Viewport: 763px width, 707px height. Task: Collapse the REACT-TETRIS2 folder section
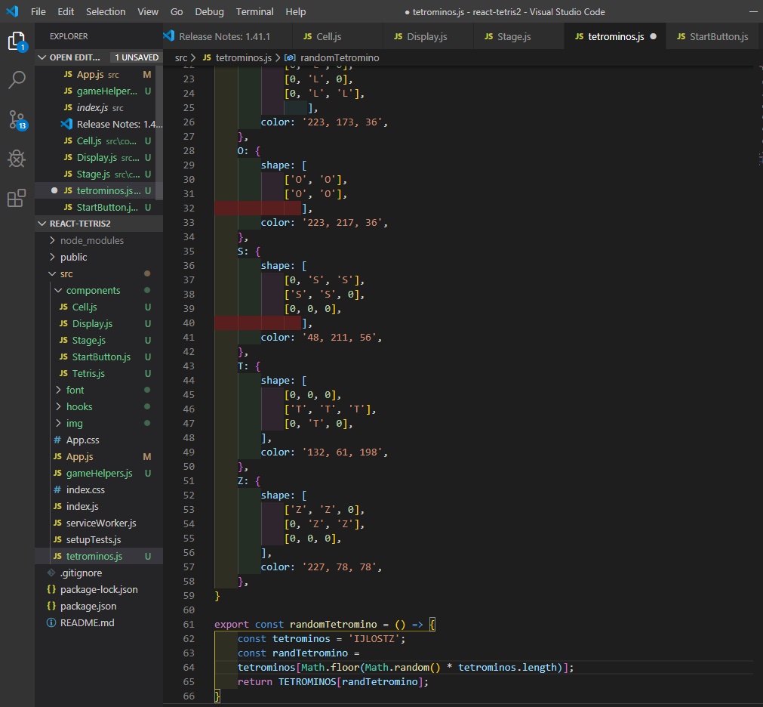click(42, 224)
